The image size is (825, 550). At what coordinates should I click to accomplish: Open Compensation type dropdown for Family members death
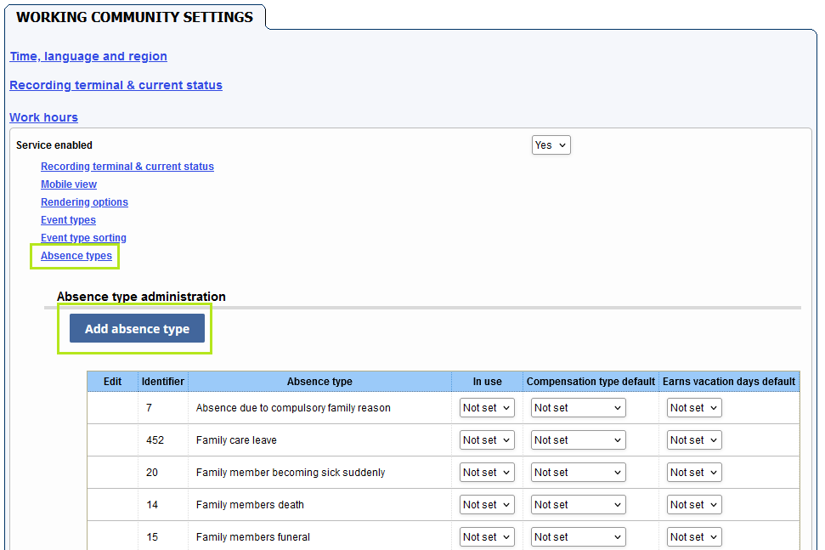click(x=579, y=505)
